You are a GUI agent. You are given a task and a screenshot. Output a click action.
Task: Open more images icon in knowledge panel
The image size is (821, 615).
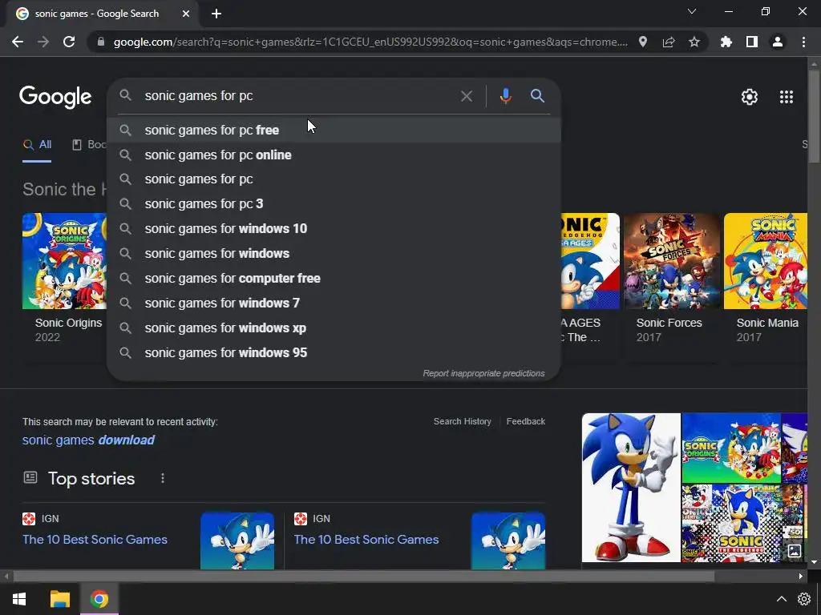[x=794, y=551]
